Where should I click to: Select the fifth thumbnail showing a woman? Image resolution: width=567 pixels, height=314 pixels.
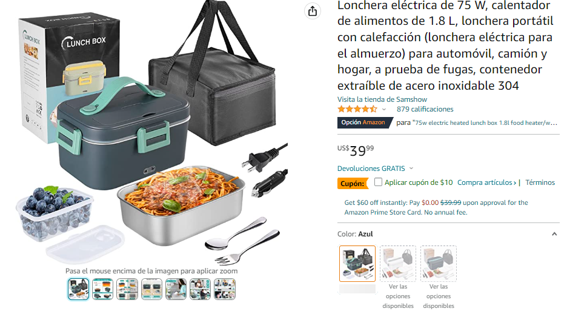coord(176,289)
